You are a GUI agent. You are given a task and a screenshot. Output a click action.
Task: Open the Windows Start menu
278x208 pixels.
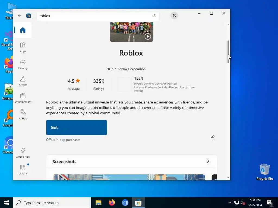[7, 203]
